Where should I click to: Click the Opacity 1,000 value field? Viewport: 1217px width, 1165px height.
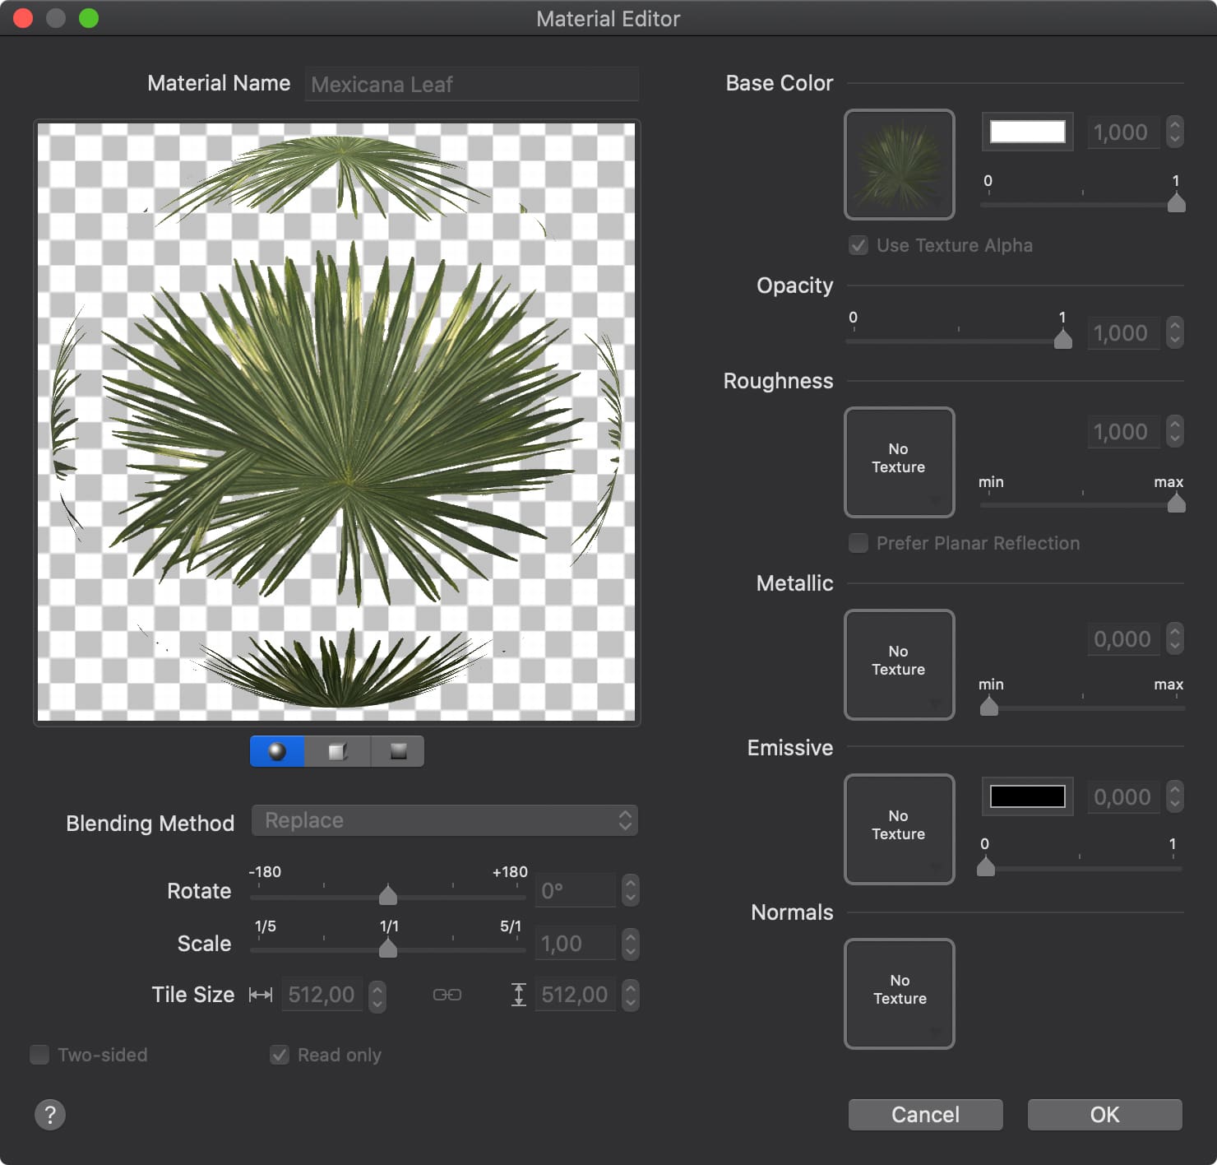point(1123,333)
